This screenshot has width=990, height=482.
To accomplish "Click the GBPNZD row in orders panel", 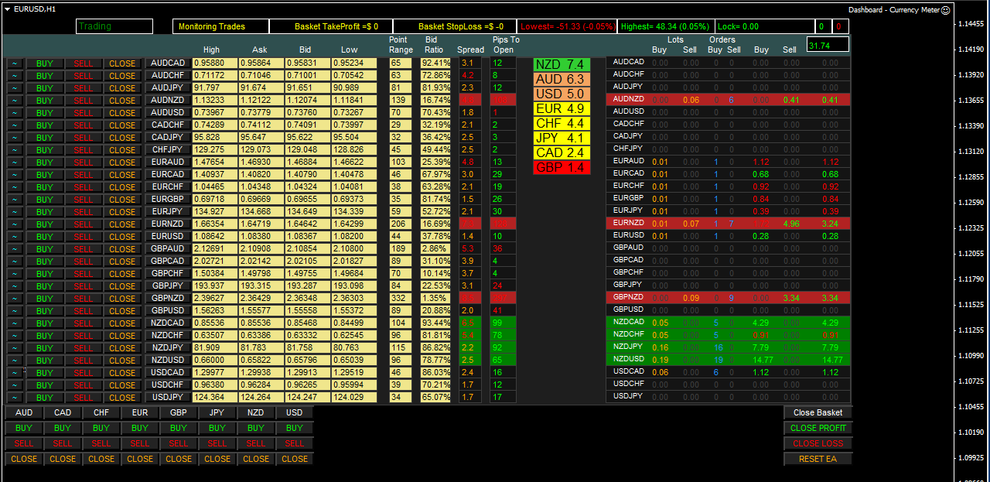I will (x=728, y=298).
